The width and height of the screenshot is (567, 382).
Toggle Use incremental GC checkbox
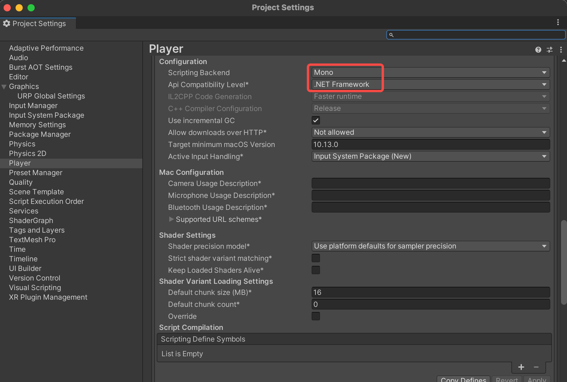point(315,120)
